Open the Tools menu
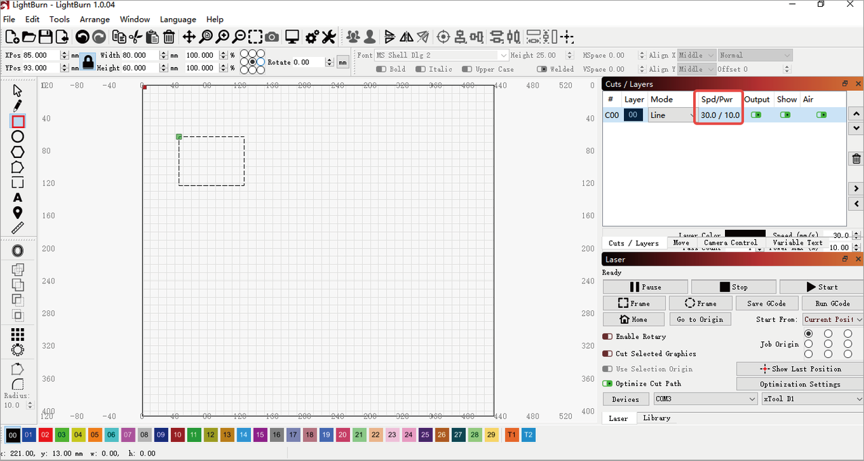This screenshot has width=864, height=461. pyautogui.click(x=60, y=20)
